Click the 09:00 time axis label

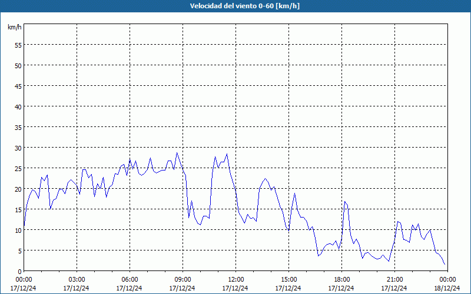pos(183,280)
